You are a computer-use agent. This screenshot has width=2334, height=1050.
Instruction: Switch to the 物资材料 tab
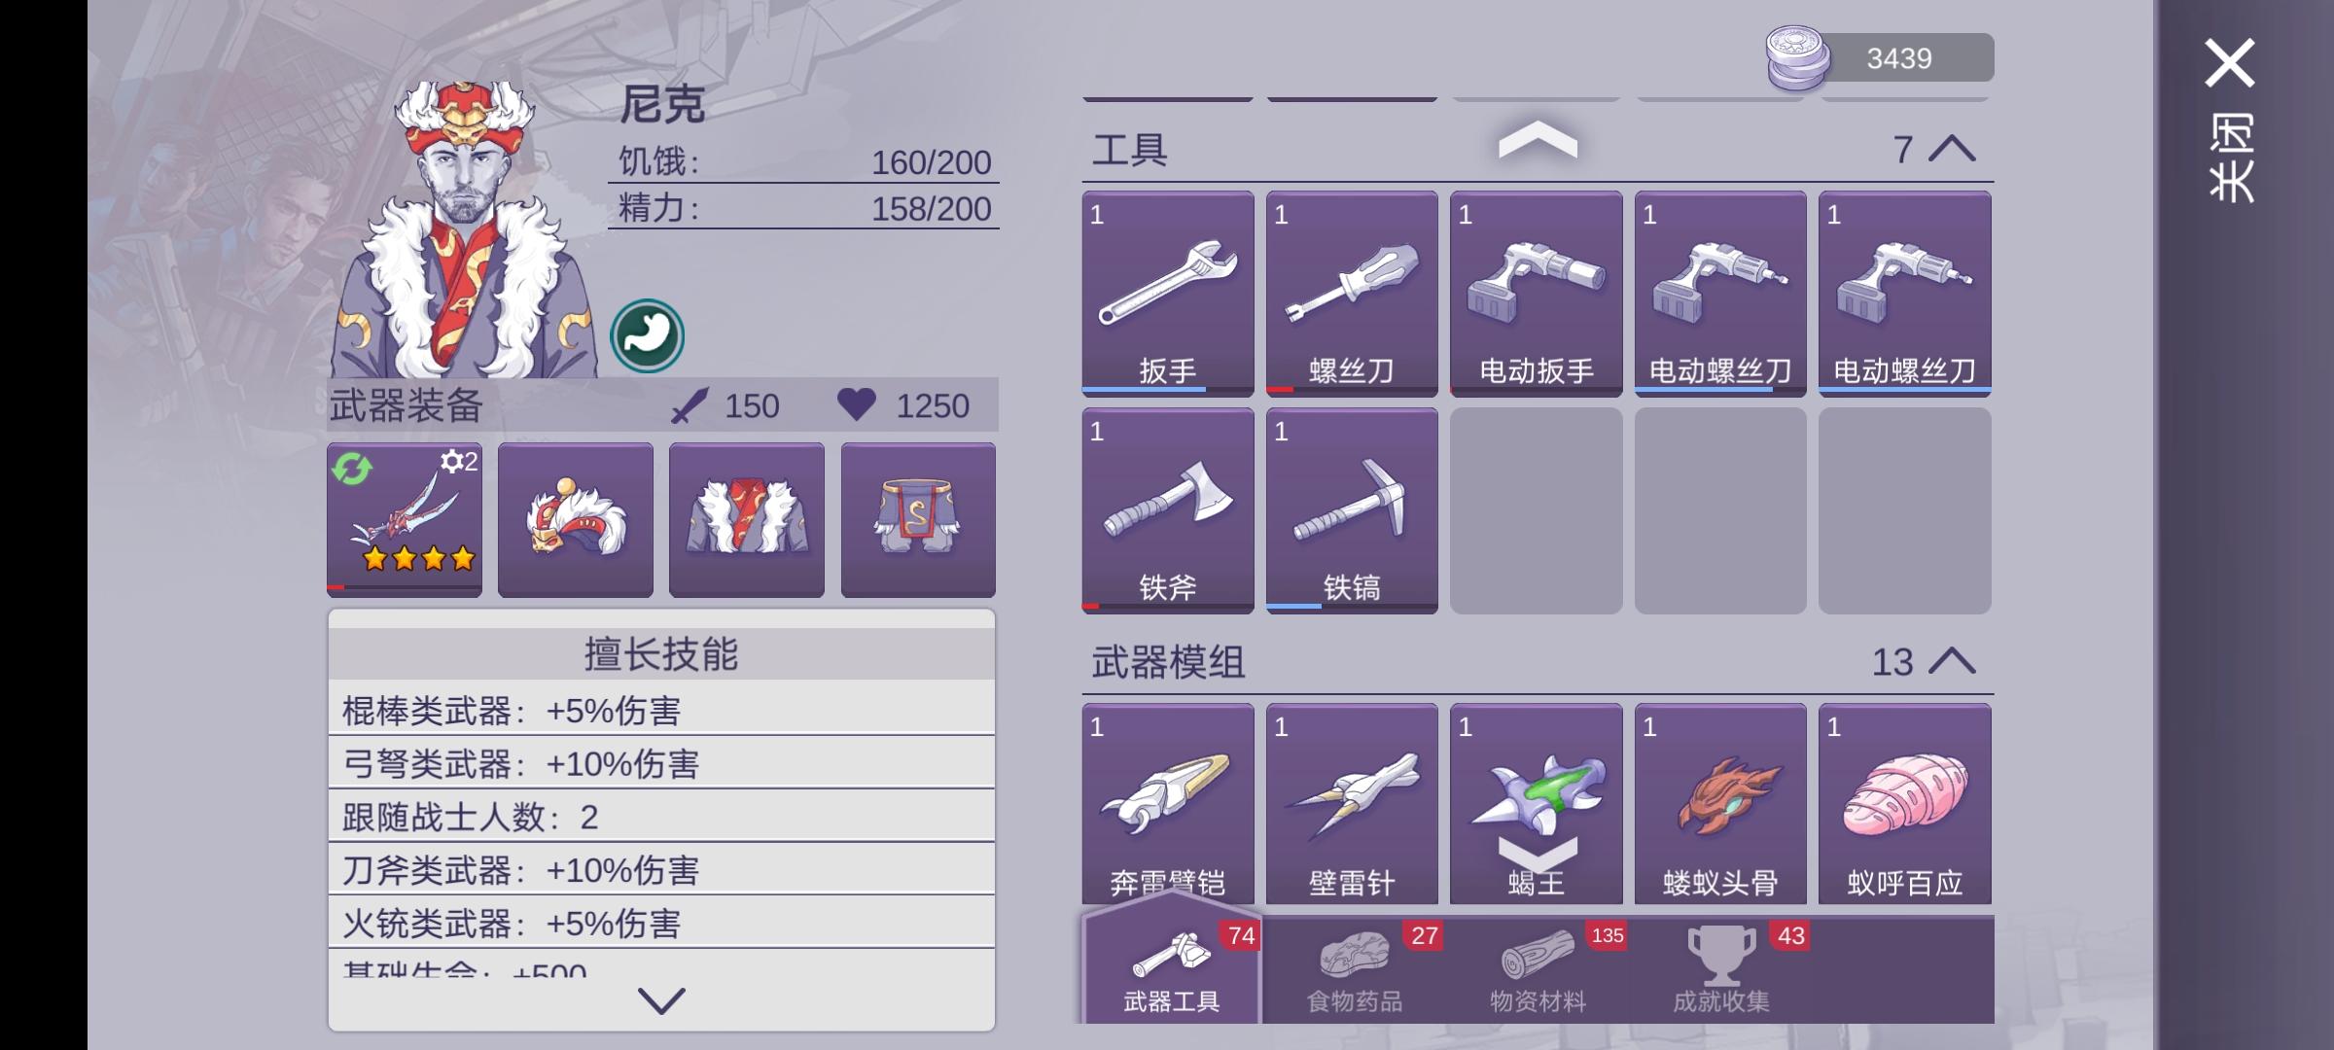tap(1538, 969)
